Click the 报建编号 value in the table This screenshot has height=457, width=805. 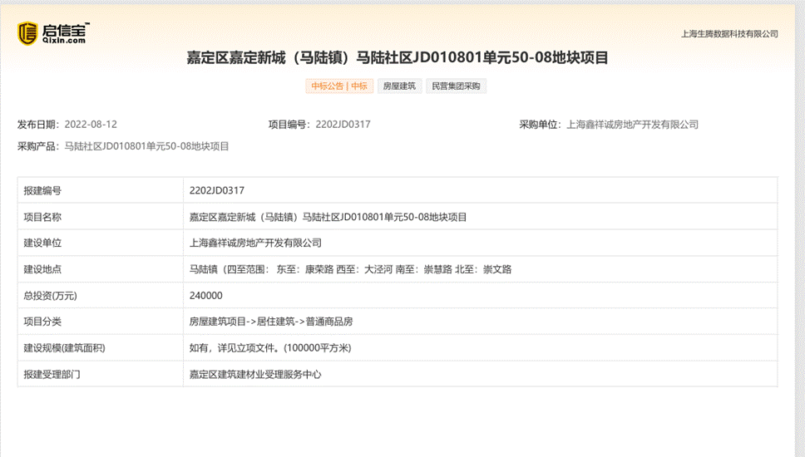pyautogui.click(x=217, y=190)
